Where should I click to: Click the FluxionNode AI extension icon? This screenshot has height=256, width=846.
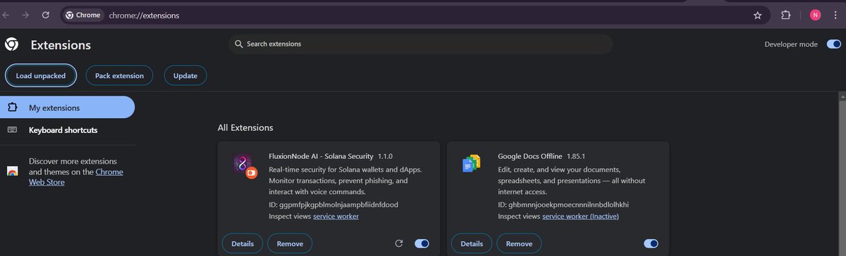pyautogui.click(x=244, y=165)
